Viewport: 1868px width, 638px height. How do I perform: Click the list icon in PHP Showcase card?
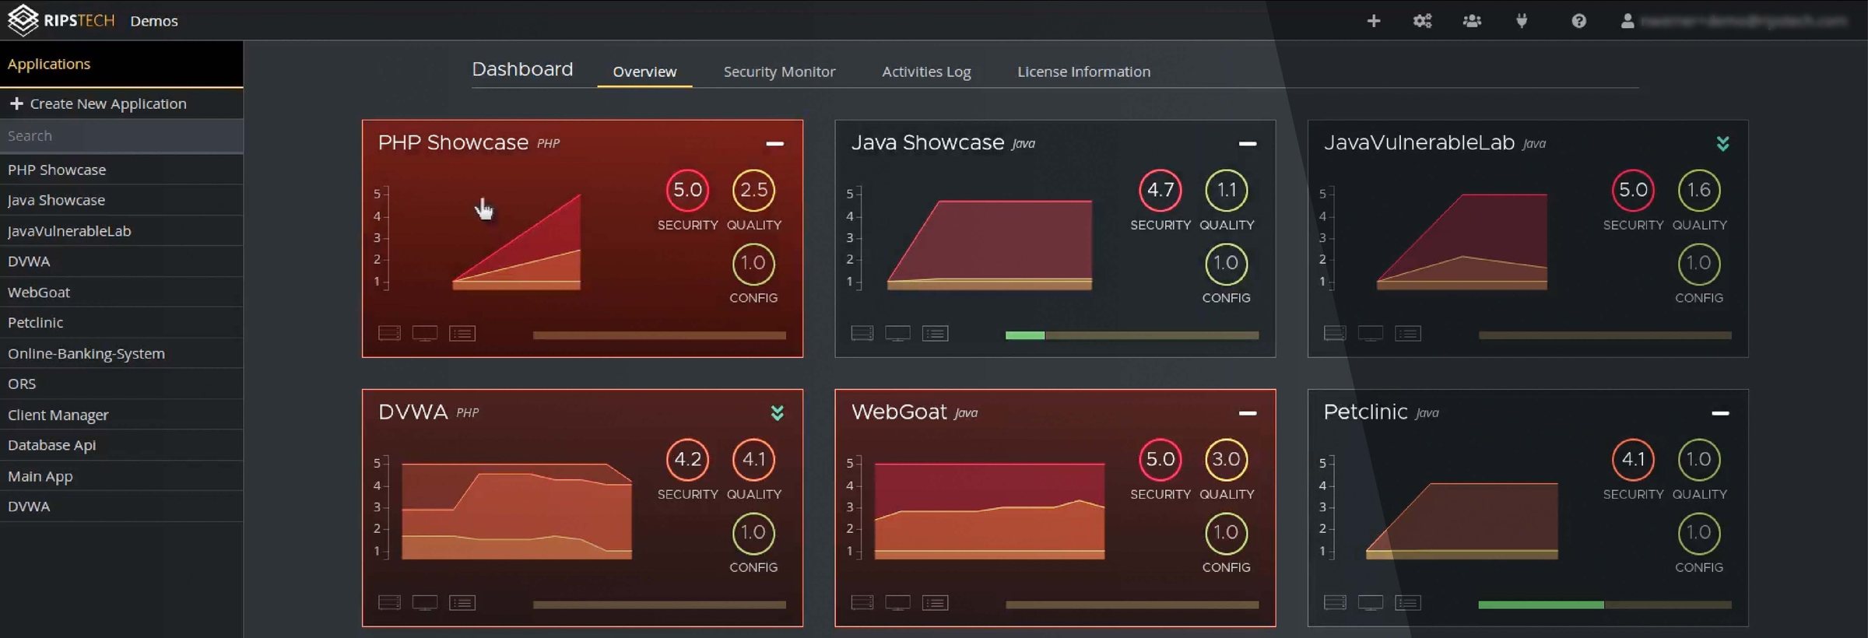(462, 333)
